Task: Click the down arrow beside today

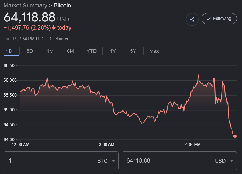Action: pyautogui.click(x=54, y=28)
